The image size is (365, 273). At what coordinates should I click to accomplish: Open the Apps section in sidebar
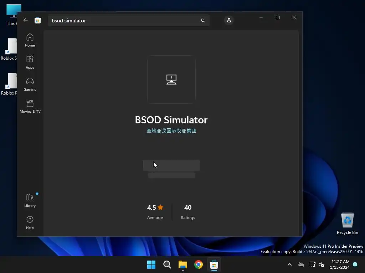(30, 63)
